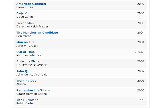This screenshot has height=108, width=162.
Task: Select the Man on Fire title
Action: click(26, 42)
